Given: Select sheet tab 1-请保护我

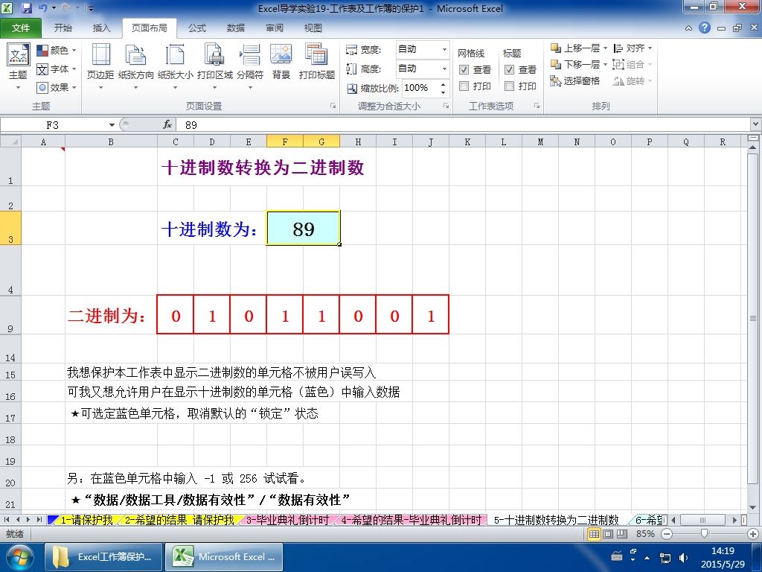Looking at the screenshot, I should [86, 520].
